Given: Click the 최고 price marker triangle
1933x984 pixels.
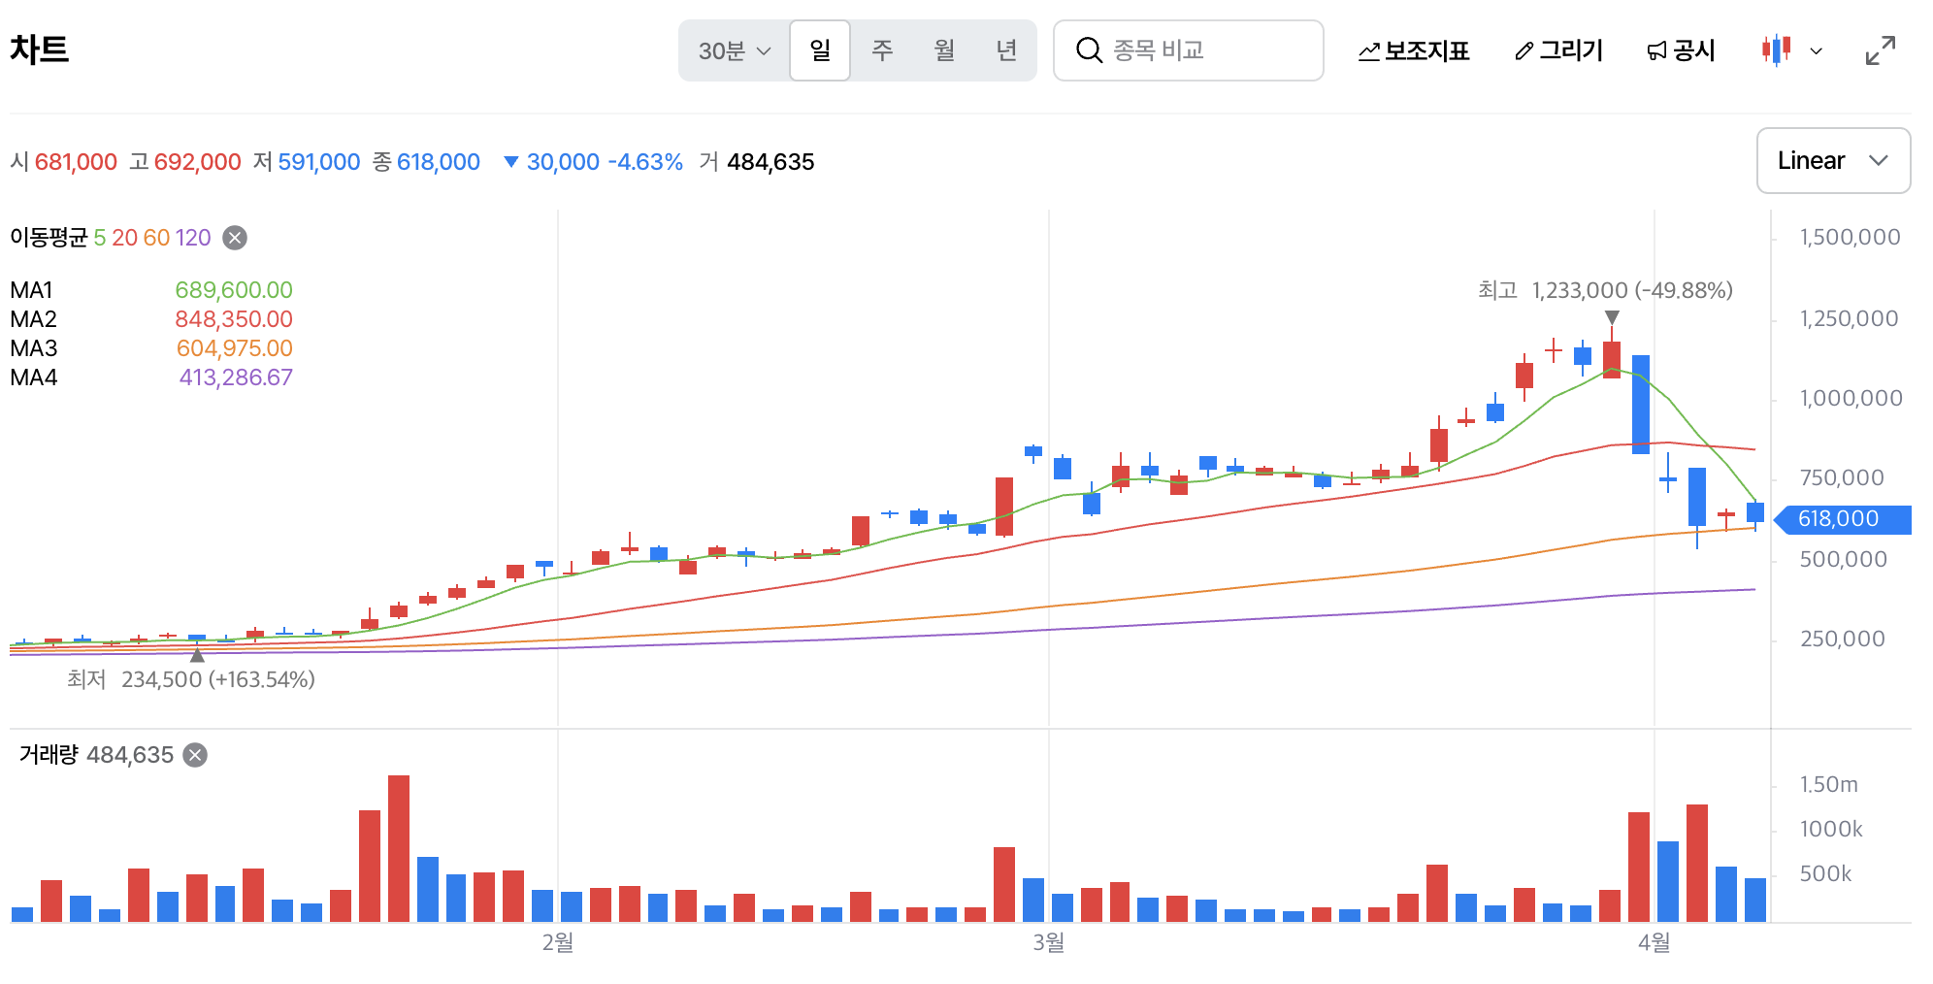Looking at the screenshot, I should click(1612, 317).
